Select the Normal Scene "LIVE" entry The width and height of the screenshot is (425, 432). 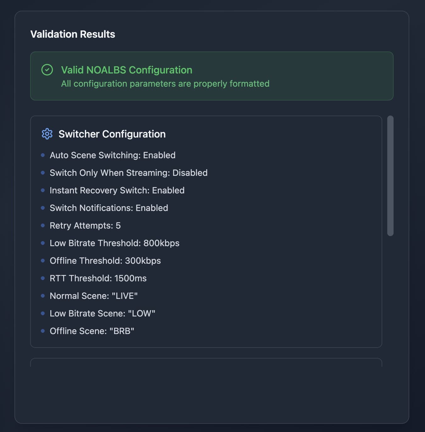tap(94, 296)
